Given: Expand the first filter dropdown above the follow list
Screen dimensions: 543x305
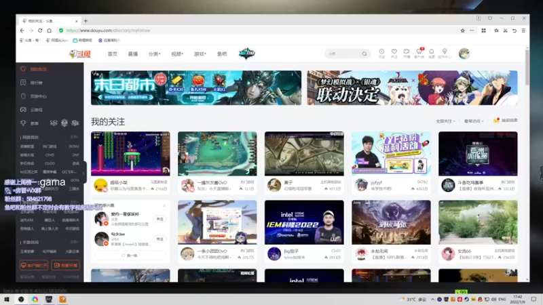Looking at the screenshot, I should click(x=445, y=121).
